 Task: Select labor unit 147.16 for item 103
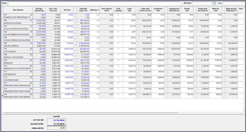(130, 26)
